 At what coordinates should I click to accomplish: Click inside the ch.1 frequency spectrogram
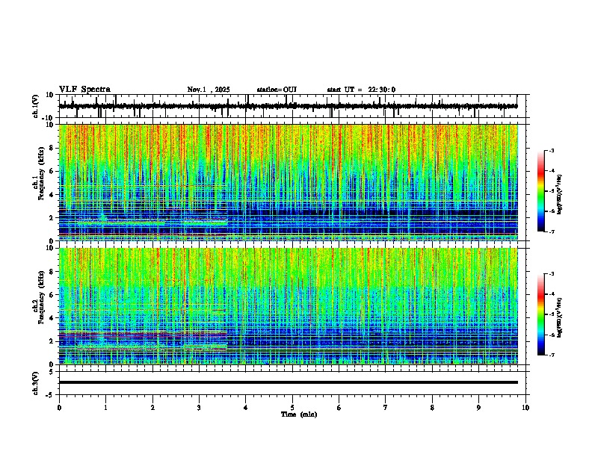pyautogui.click(x=288, y=182)
